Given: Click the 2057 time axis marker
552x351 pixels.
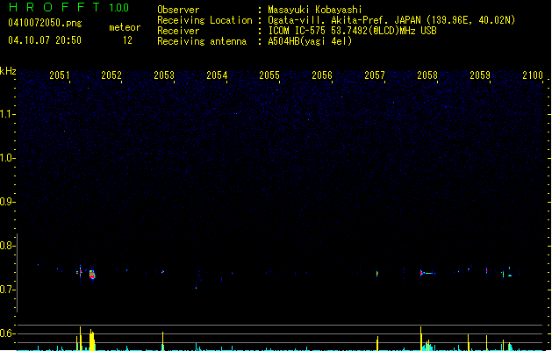Looking at the screenshot, I should 375,75.
